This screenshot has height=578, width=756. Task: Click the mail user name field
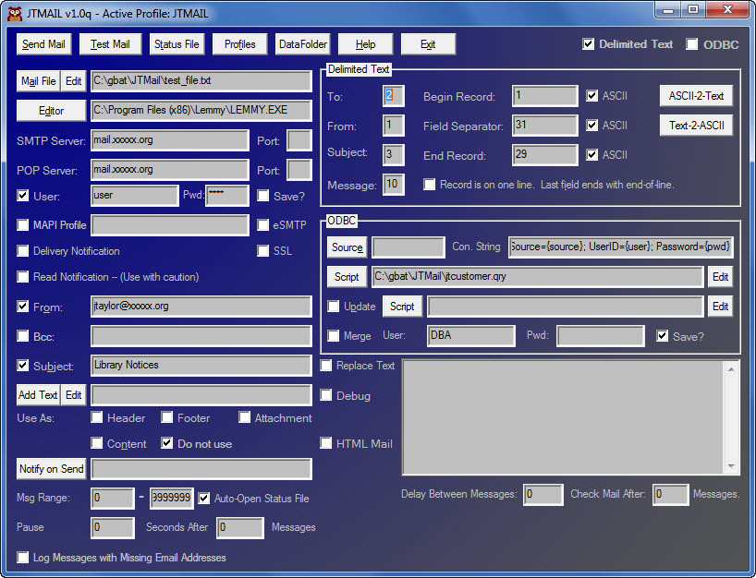pos(135,196)
